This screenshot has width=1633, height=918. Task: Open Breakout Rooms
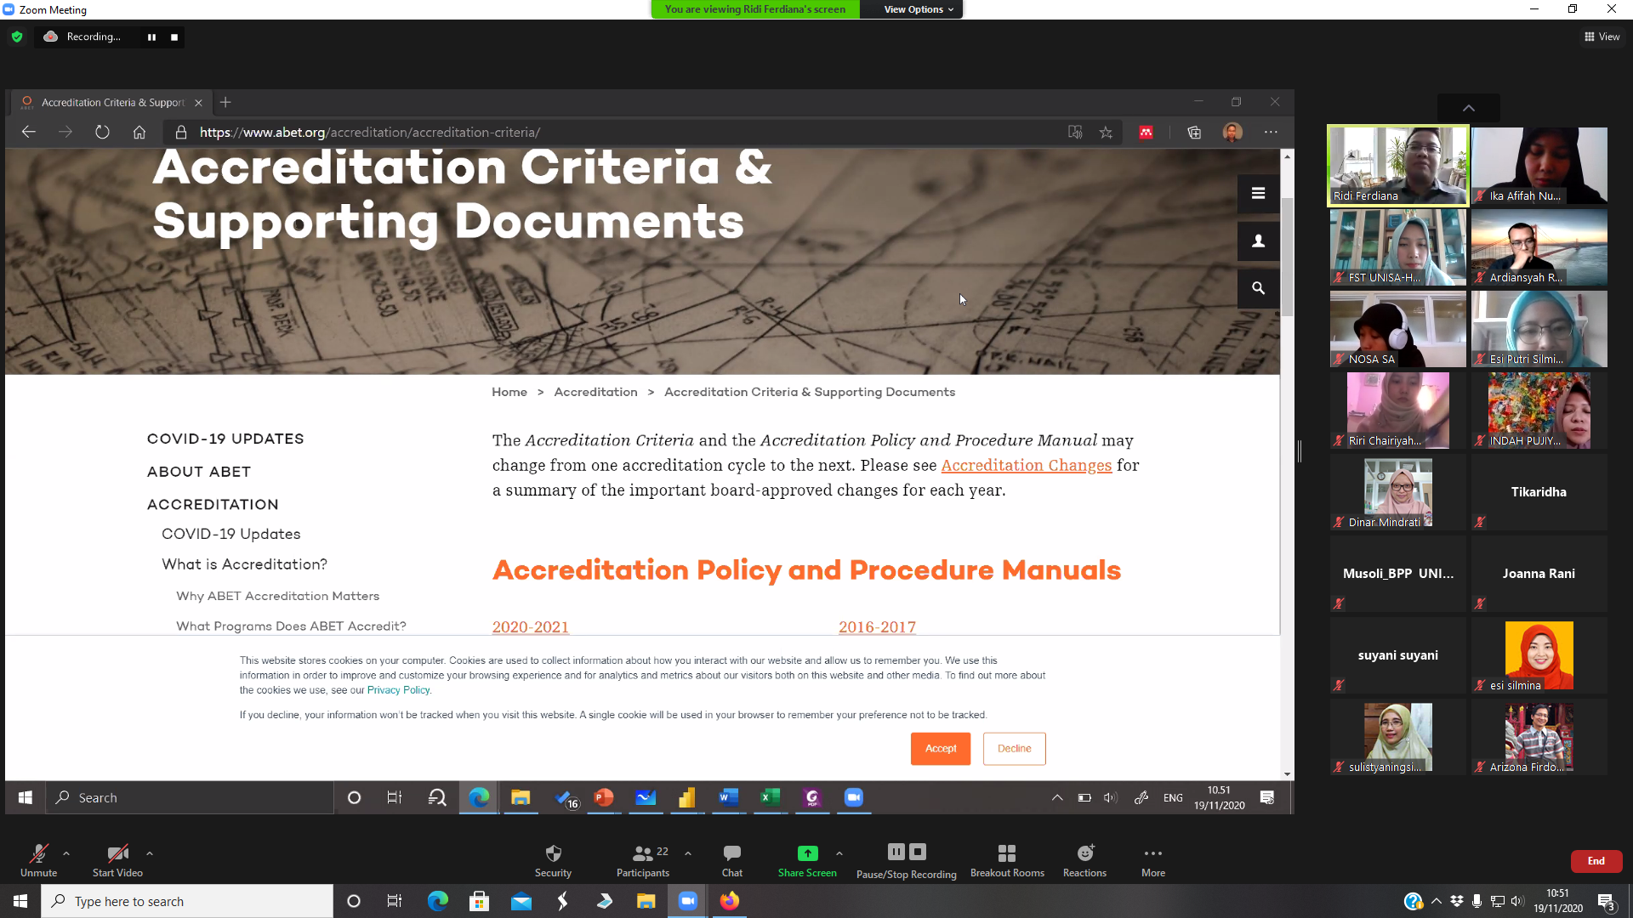[1007, 853]
